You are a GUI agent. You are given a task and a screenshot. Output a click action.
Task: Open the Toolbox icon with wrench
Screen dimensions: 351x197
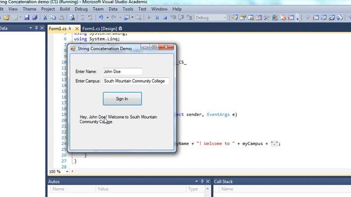point(267,18)
